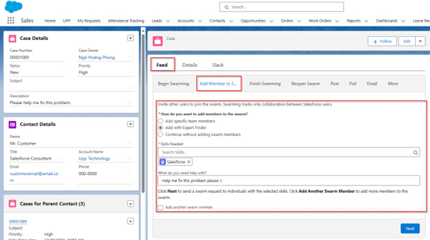Open the Email action tab

coord(372,84)
